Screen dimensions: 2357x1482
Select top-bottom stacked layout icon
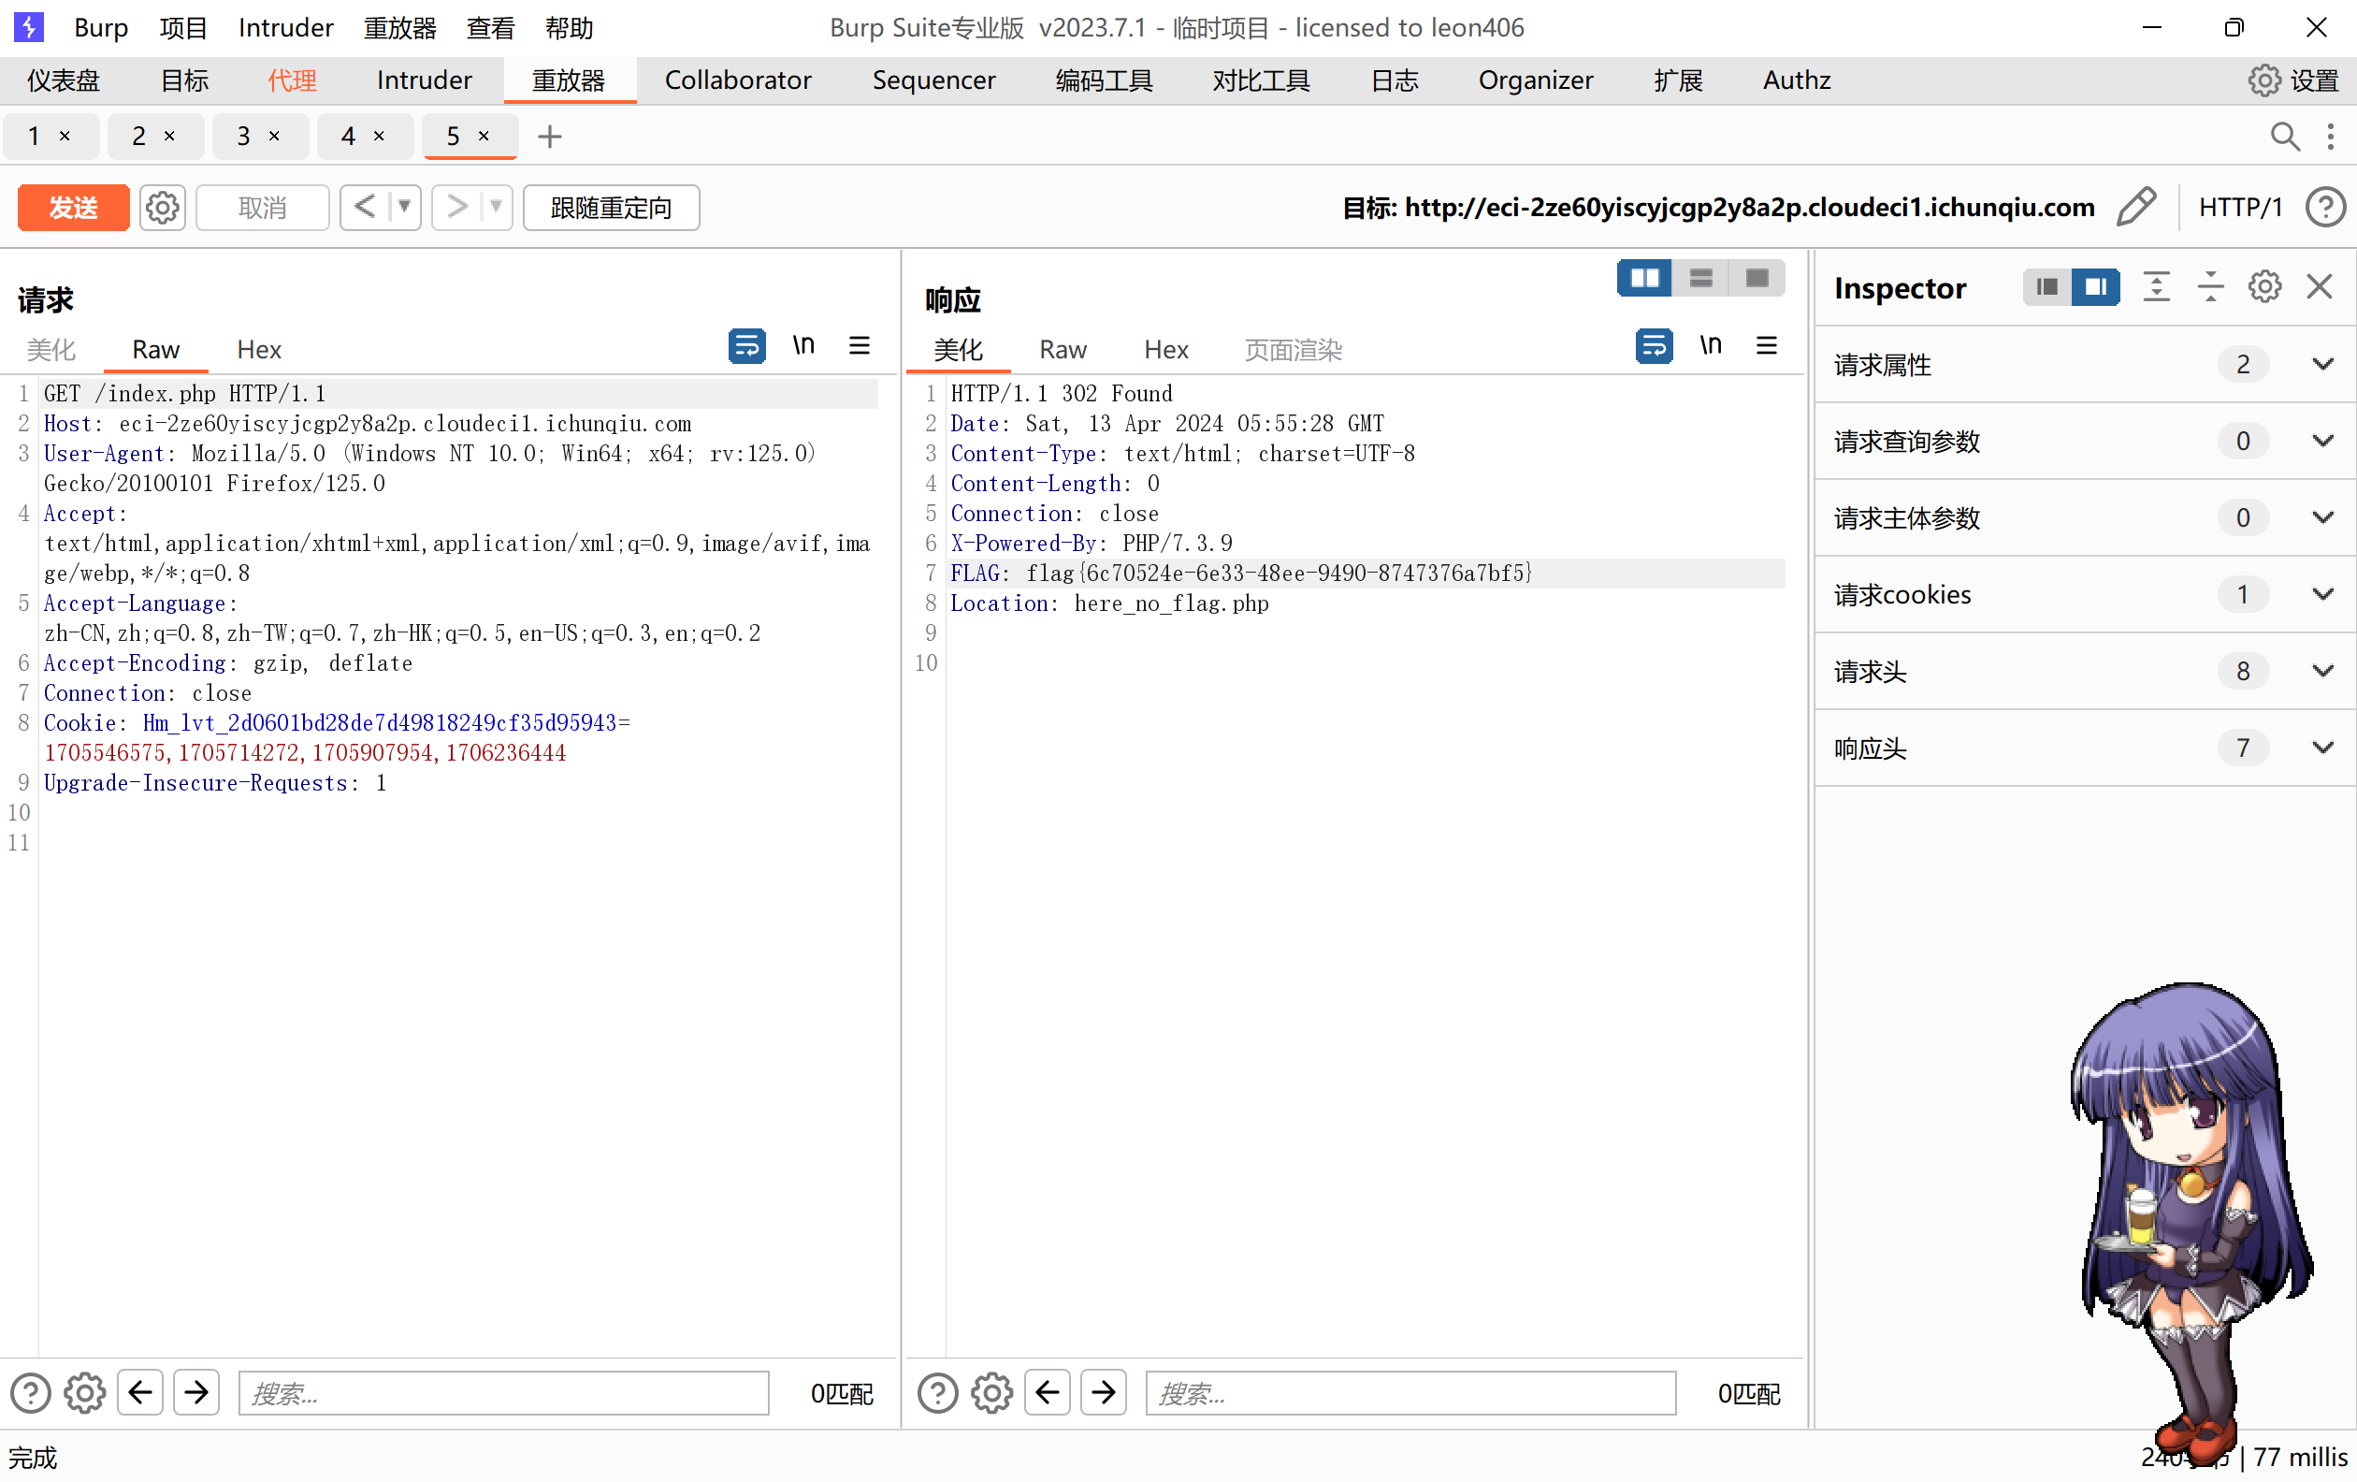[1701, 278]
